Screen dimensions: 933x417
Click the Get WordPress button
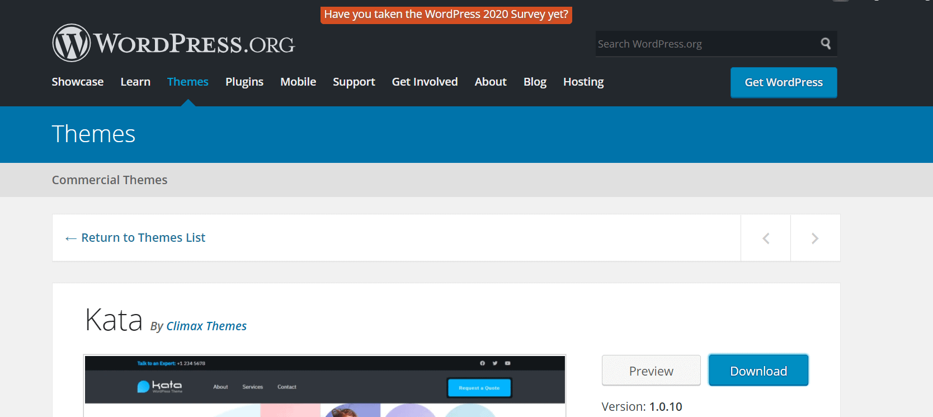(784, 82)
